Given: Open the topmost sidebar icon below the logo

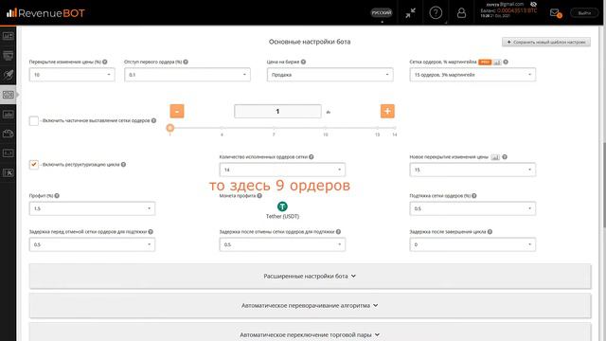Looking at the screenshot, I should 9,36.
